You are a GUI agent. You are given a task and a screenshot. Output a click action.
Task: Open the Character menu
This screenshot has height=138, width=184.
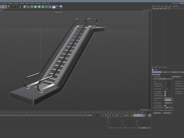10,3
